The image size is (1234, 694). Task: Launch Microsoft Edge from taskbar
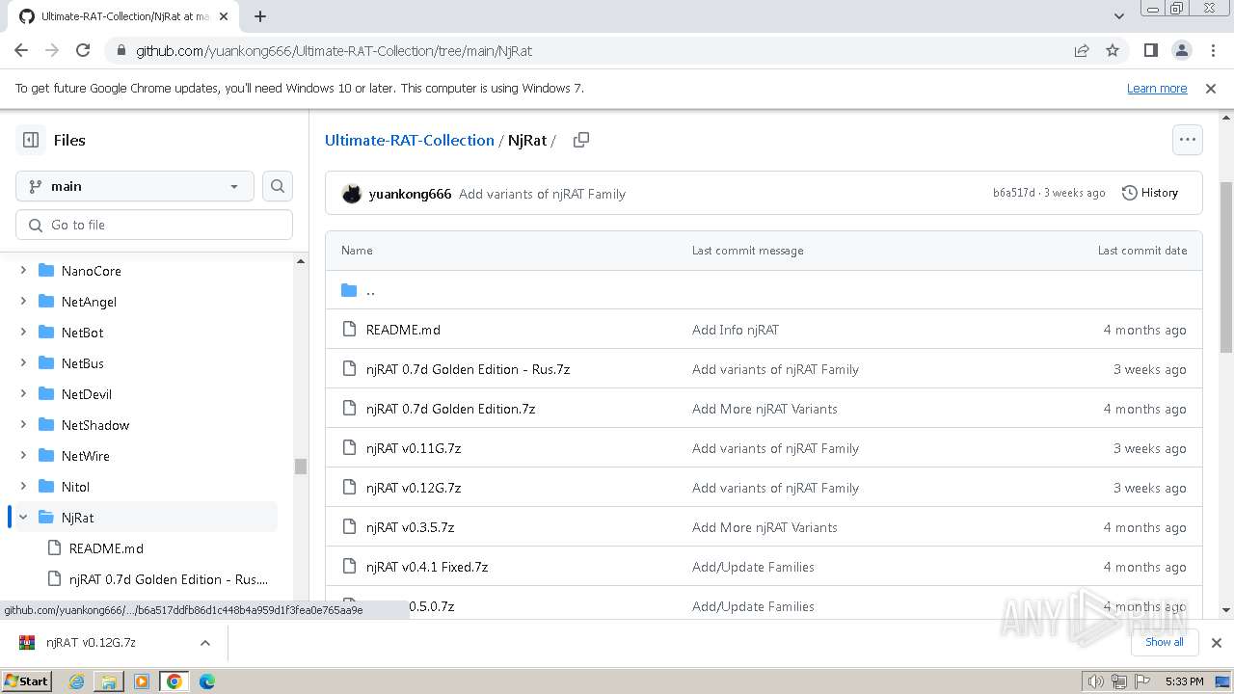[206, 681]
